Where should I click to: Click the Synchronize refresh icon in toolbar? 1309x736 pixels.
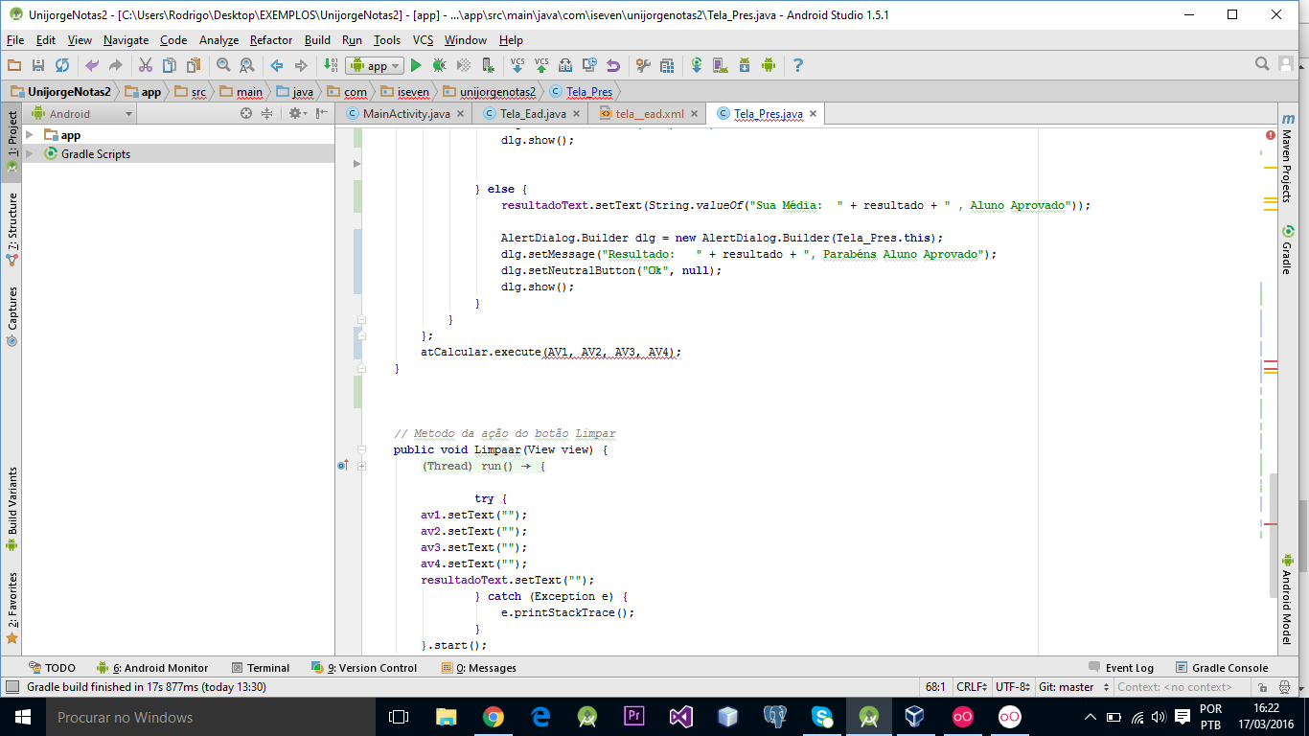[62, 65]
